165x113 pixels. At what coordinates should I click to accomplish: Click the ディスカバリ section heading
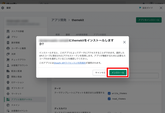(x=61, y=109)
